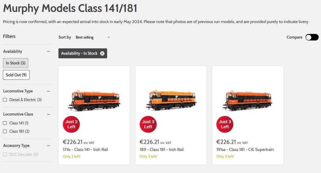Collapse the Accessory Type filter section

[48, 146]
